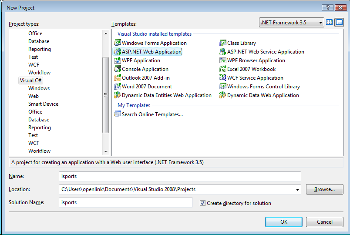The image size is (350, 235).
Task: Click the Class Library template icon
Action: point(223,43)
